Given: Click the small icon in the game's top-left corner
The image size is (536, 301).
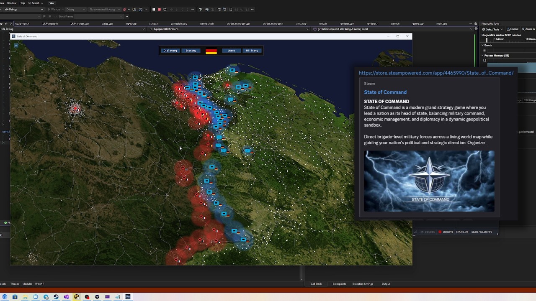Looking at the screenshot, I should pyautogui.click(x=16, y=45).
